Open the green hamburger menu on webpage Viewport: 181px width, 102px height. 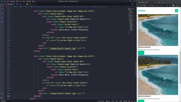pos(176,11)
